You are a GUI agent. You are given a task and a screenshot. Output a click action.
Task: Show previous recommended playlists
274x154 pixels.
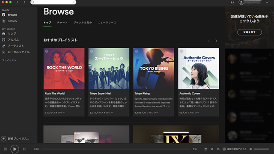(209, 41)
